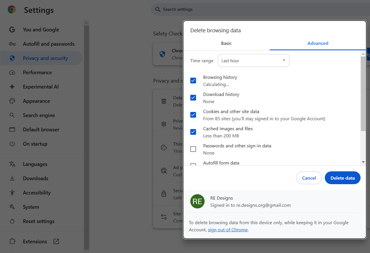Uncheck Cookies and other site data

193,115
